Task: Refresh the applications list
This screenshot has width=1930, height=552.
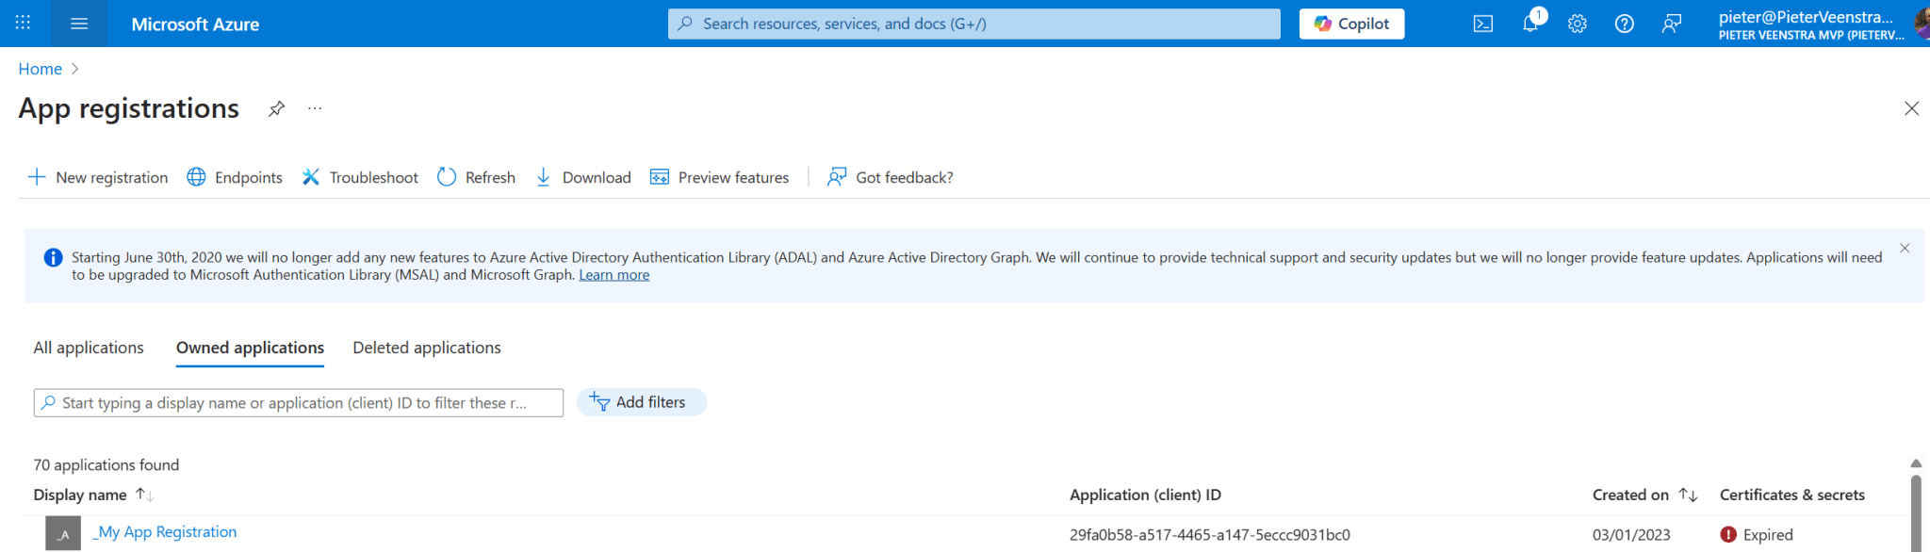Action: 476,177
